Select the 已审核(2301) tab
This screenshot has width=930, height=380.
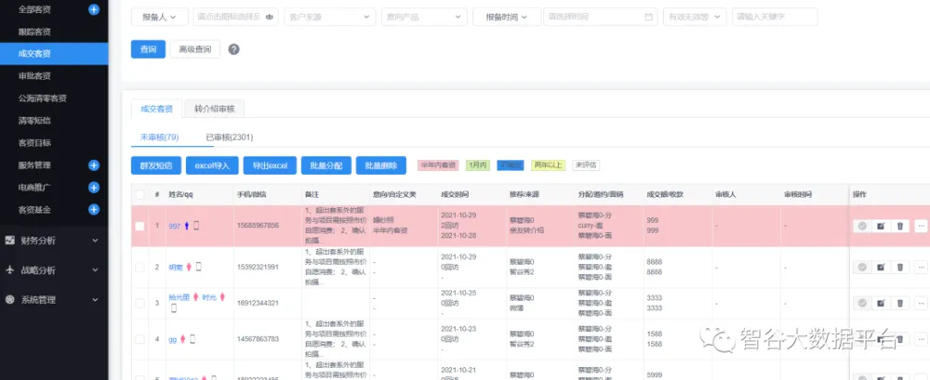(x=229, y=137)
